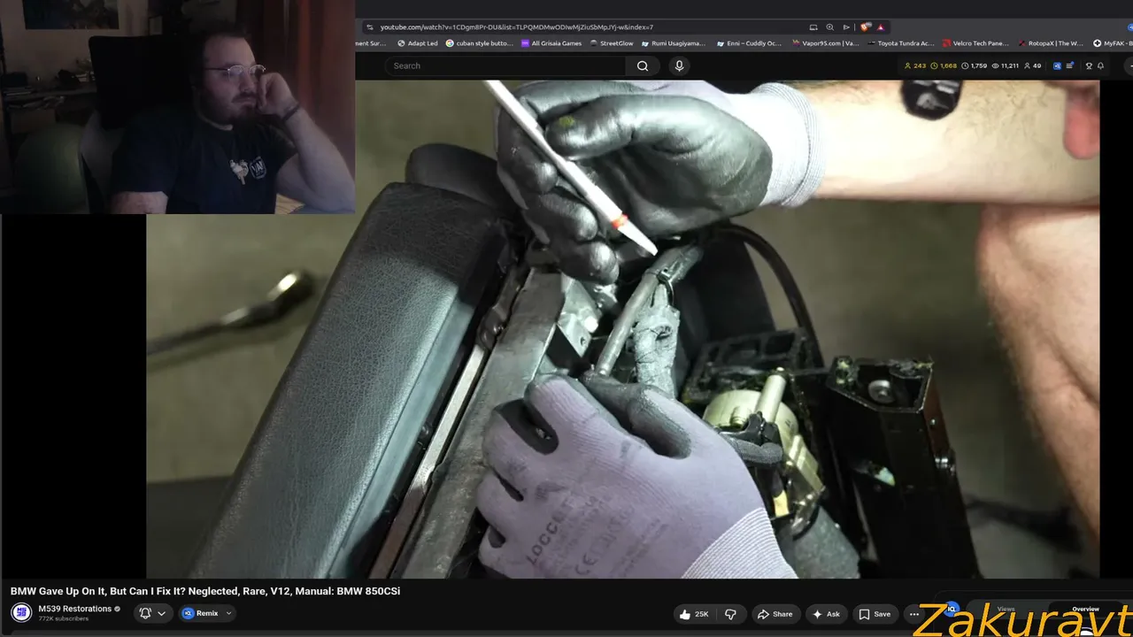Open the RotopaX bookmark
Image resolution: width=1133 pixels, height=637 pixels.
click(x=1051, y=43)
